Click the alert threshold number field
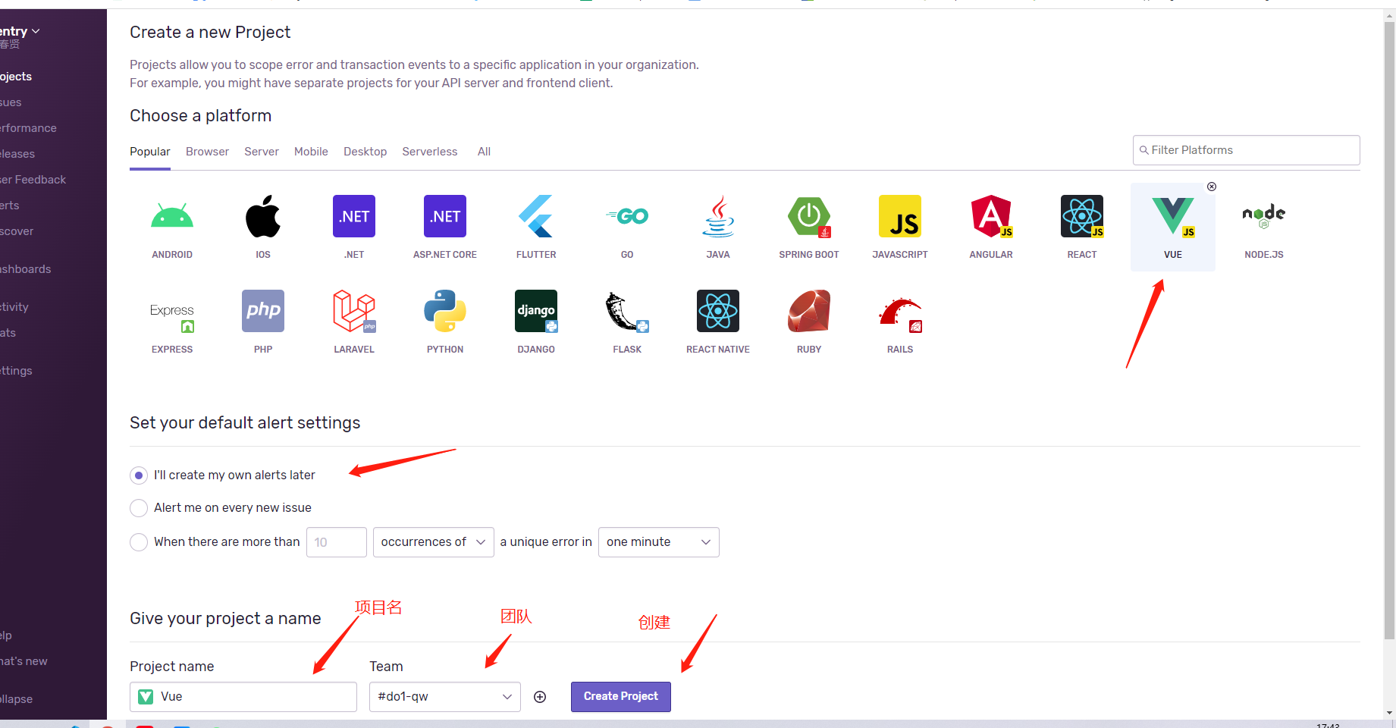Viewport: 1396px width, 728px height. (337, 542)
